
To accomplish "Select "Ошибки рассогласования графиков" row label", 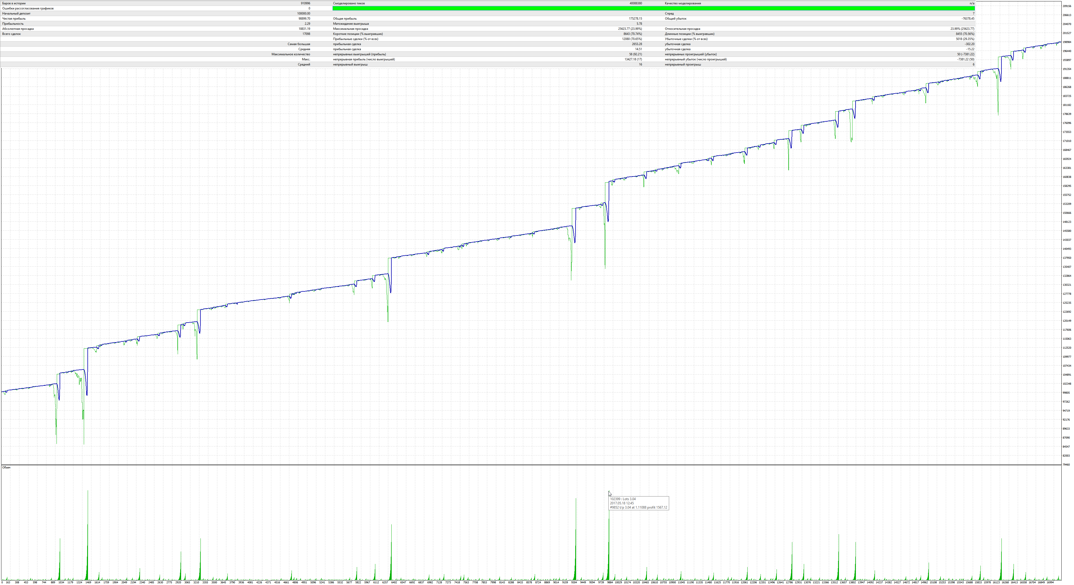I will tap(28, 8).
